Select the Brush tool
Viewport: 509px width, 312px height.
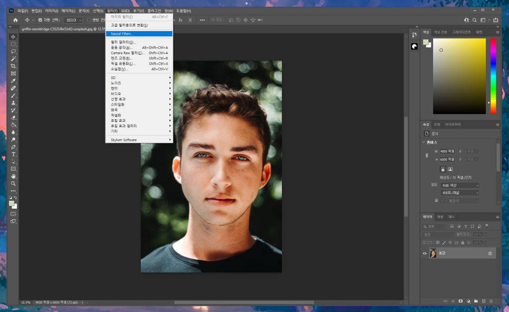coord(13,95)
